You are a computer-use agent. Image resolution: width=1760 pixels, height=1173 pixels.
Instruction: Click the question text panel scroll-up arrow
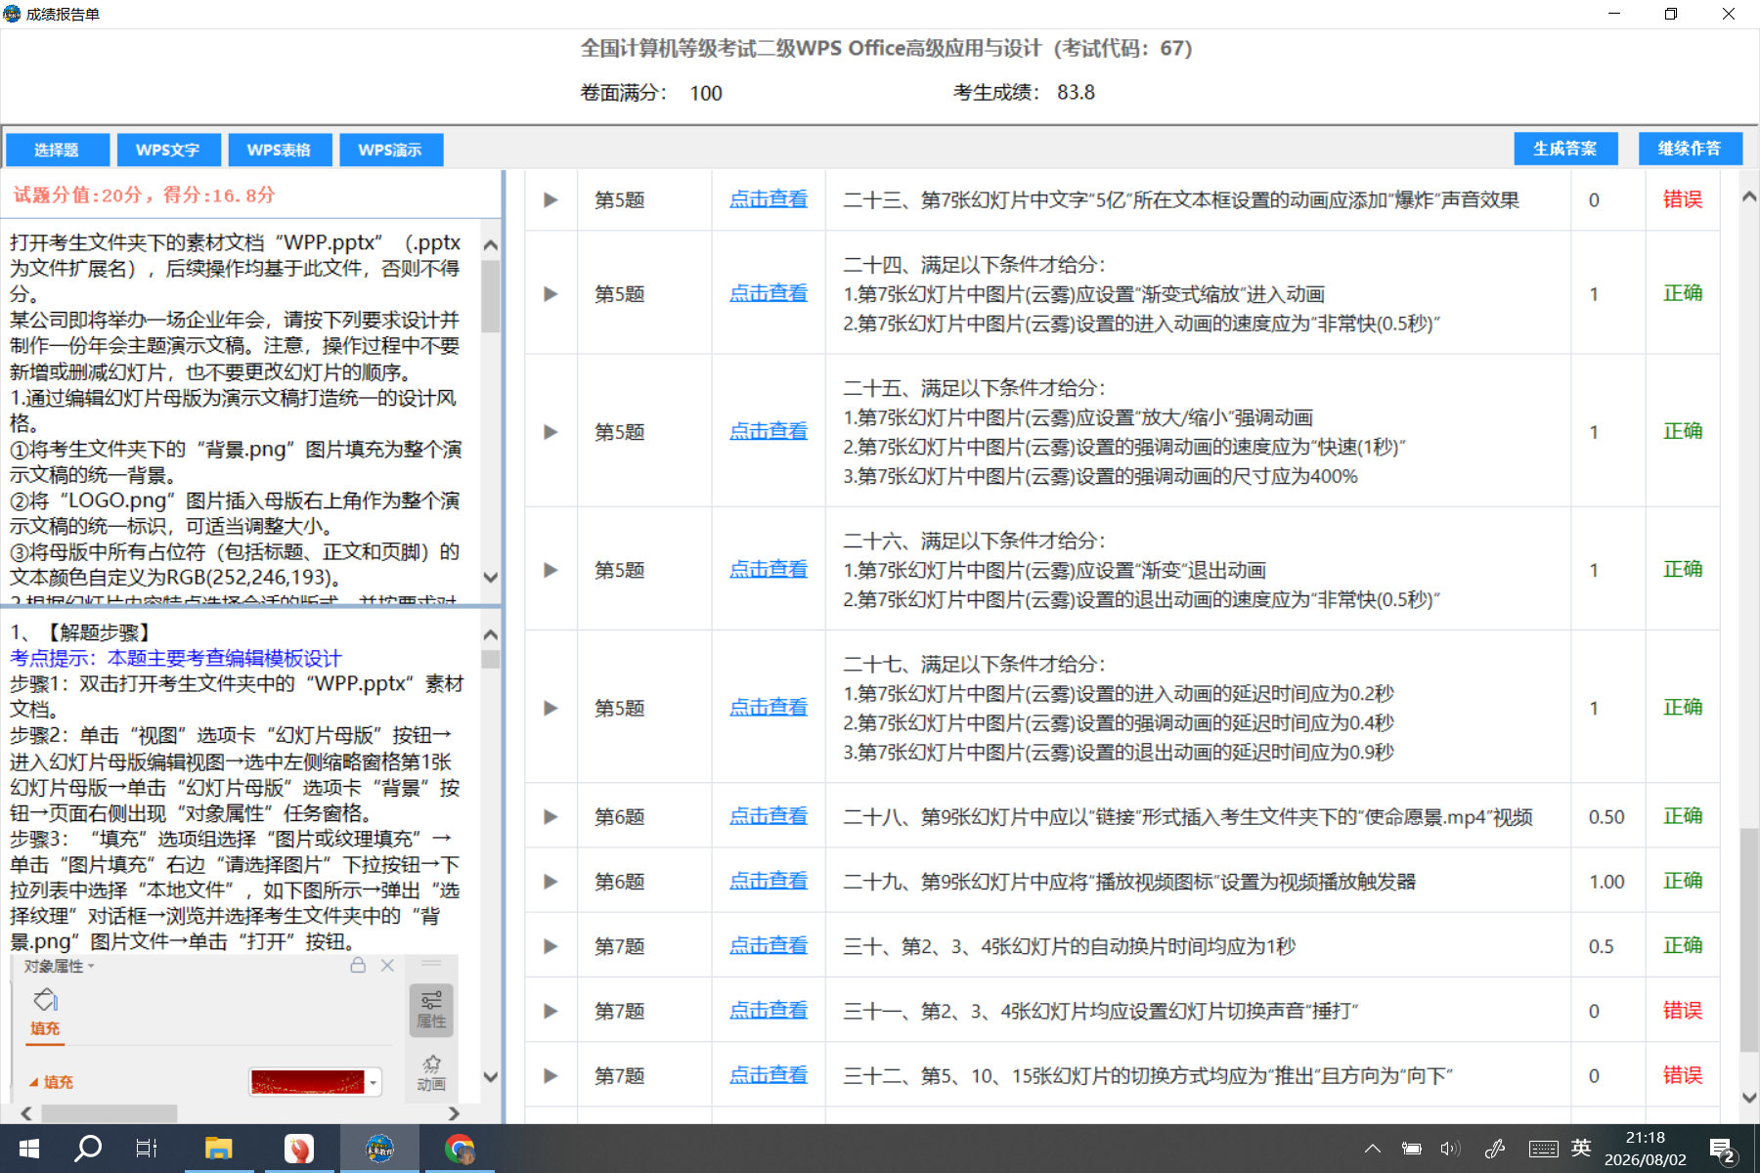tap(491, 245)
